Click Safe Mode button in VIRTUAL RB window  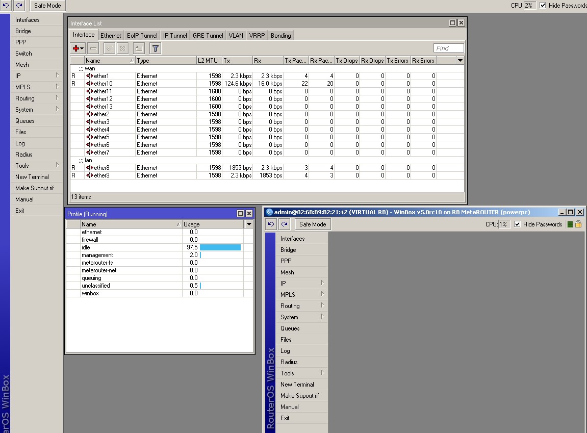313,224
